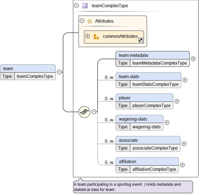Click the teamMetadataComplexType type link
The image size is (199, 194).
(x=159, y=63)
